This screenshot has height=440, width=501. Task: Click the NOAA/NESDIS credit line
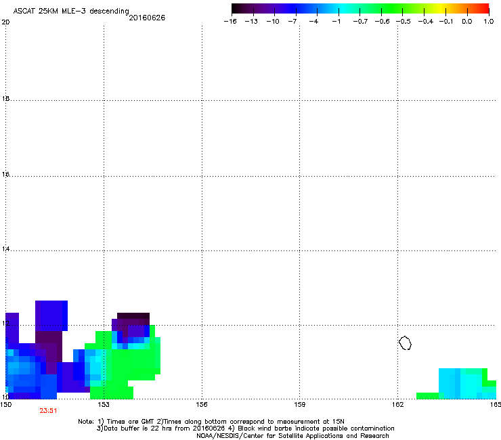(292, 436)
